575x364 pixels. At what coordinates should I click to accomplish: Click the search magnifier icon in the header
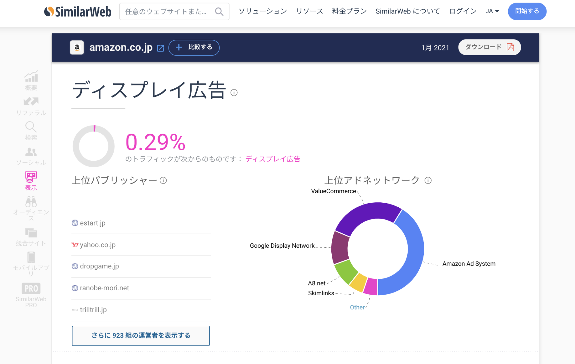point(219,12)
